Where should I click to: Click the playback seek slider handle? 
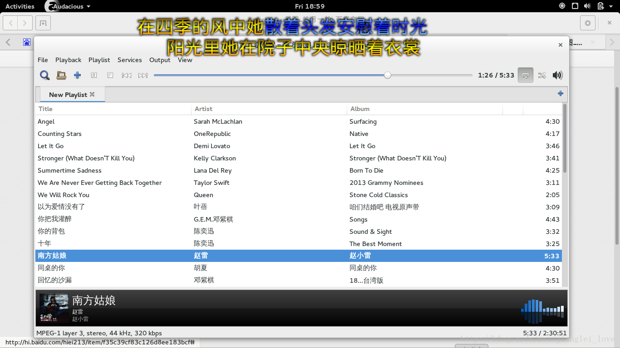click(x=388, y=75)
